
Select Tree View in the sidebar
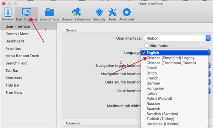28,93
